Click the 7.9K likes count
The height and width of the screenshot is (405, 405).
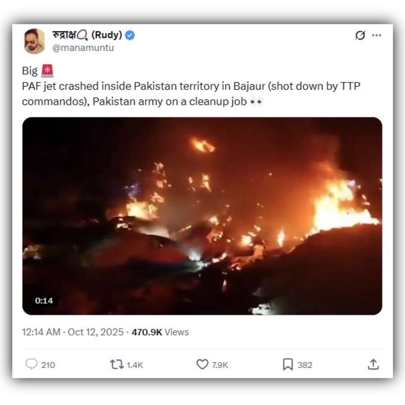coord(220,365)
